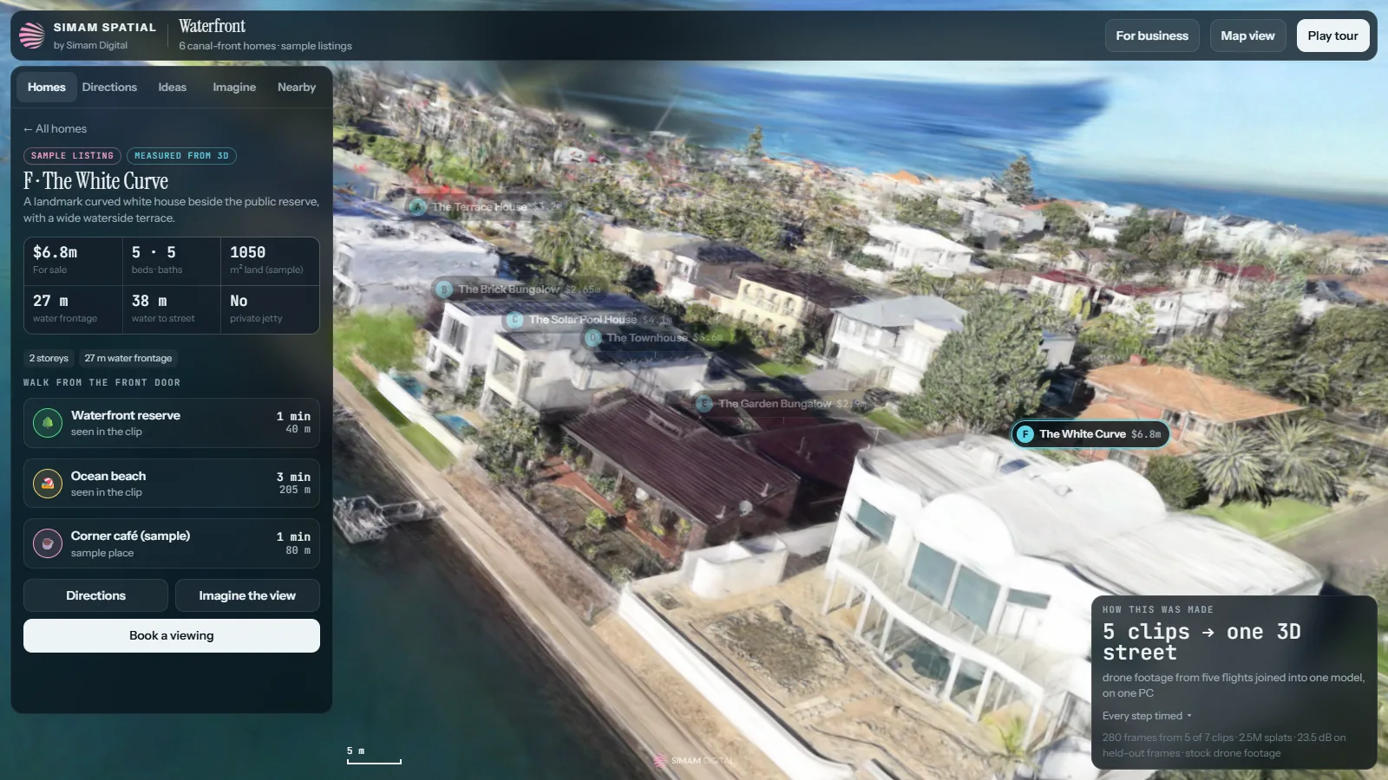1388x780 pixels.
Task: Click the 38 m water to street cell
Action: 172,309
